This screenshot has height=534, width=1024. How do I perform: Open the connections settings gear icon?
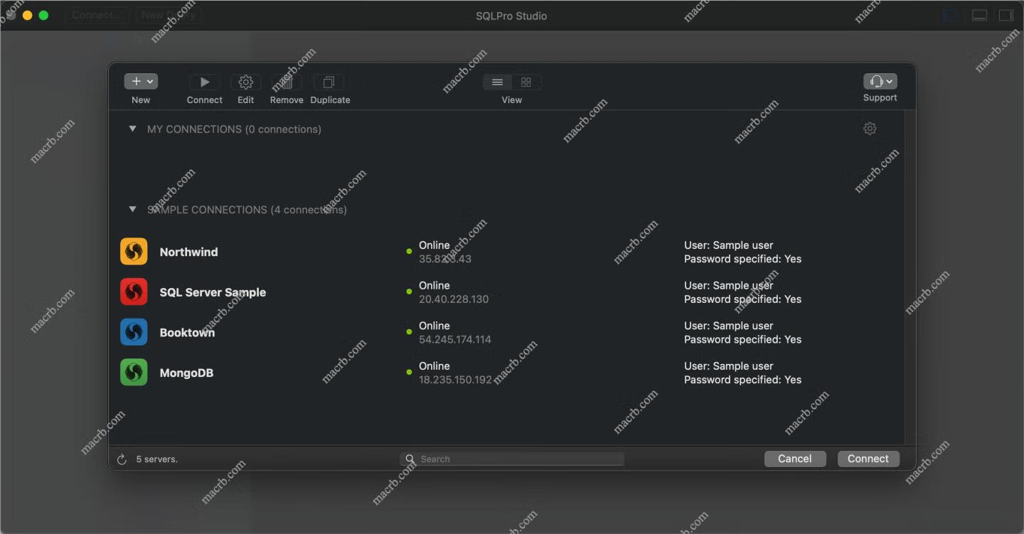click(x=870, y=129)
